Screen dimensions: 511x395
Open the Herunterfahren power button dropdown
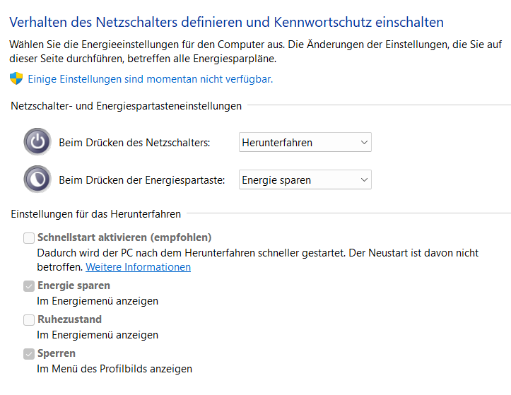tap(305, 142)
